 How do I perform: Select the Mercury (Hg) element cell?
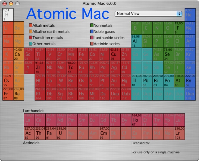point(126,81)
